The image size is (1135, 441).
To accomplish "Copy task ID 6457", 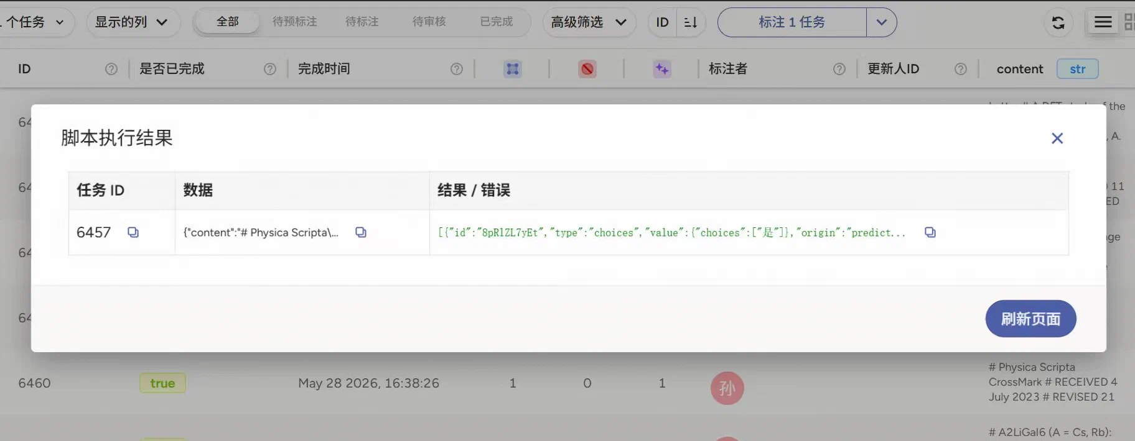I will point(133,232).
